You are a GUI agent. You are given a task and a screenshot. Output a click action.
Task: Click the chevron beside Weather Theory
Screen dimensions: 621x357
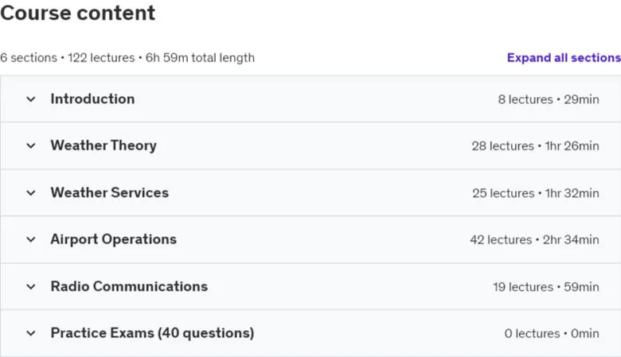coord(31,146)
